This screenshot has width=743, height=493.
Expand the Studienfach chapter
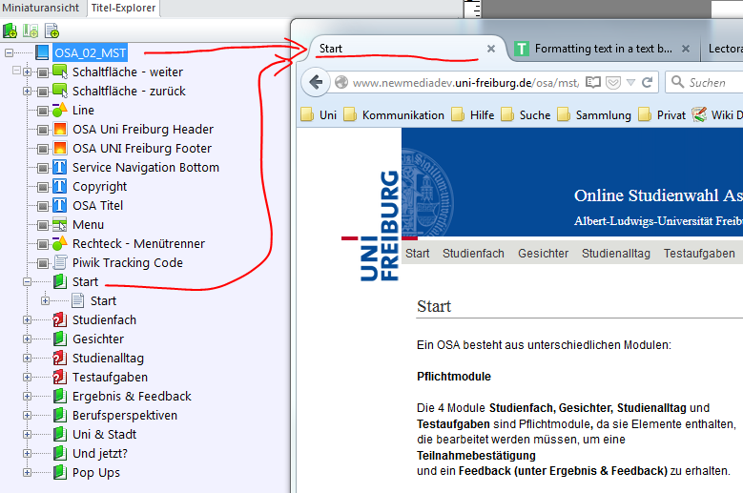(27, 320)
